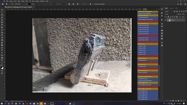Screen dimensions: 187x105
Task: Switch to the Channels tab
Action: 172,8
